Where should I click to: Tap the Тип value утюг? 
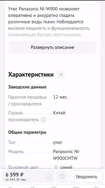58,142
